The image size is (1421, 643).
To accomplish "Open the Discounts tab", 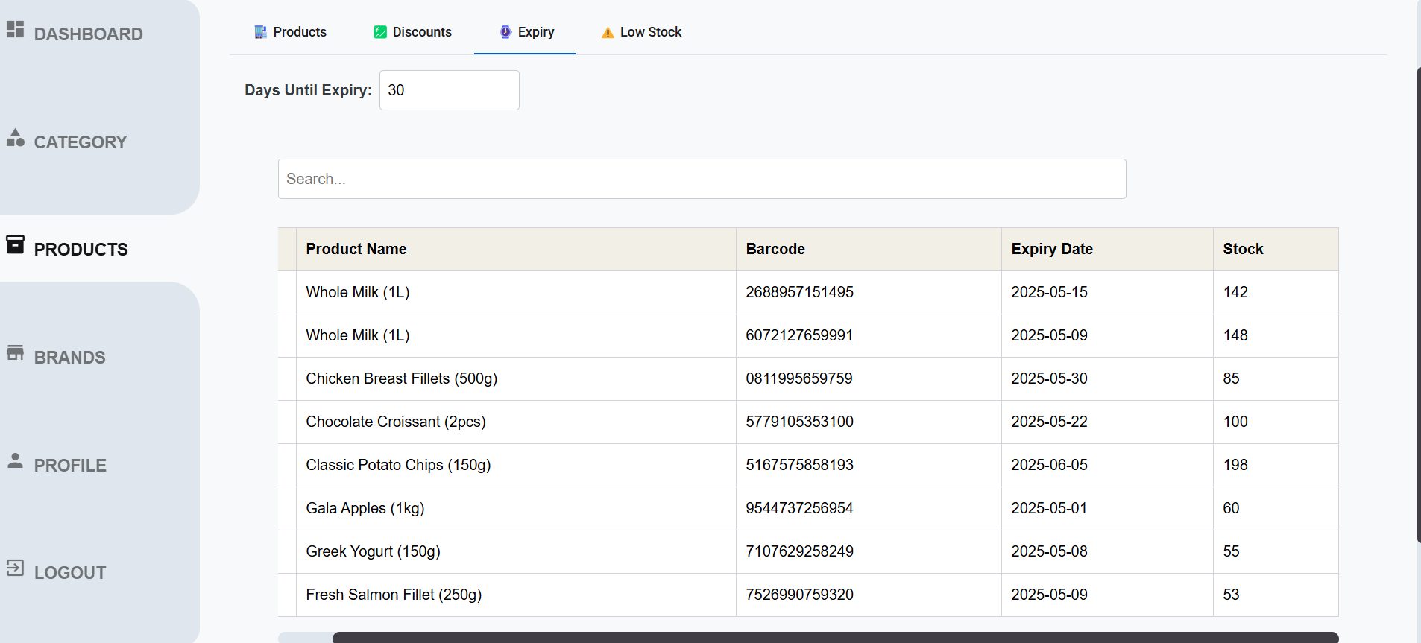I will pyautogui.click(x=413, y=32).
